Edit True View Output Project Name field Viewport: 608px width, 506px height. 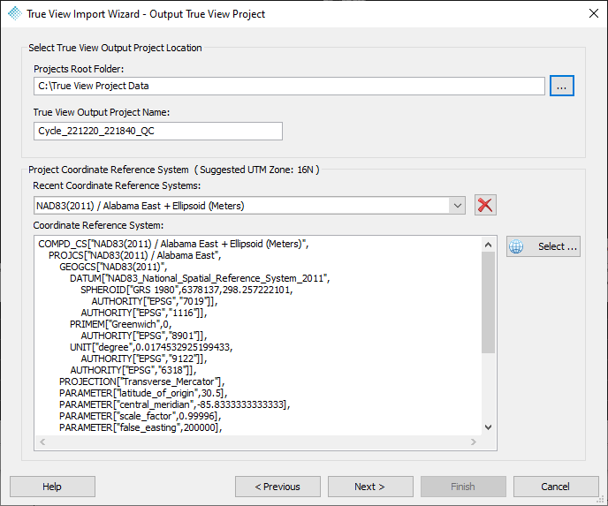(158, 131)
